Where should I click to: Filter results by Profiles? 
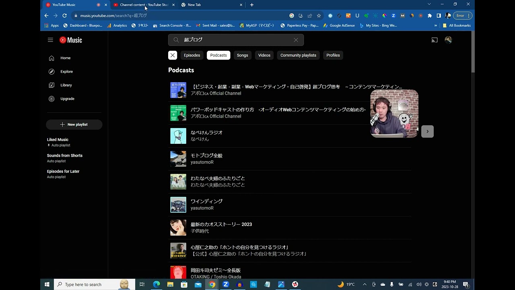point(333,55)
